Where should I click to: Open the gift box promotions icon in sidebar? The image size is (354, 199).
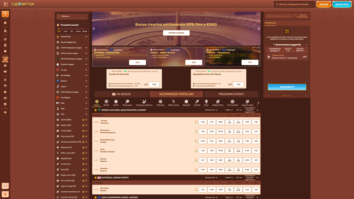(5, 23)
